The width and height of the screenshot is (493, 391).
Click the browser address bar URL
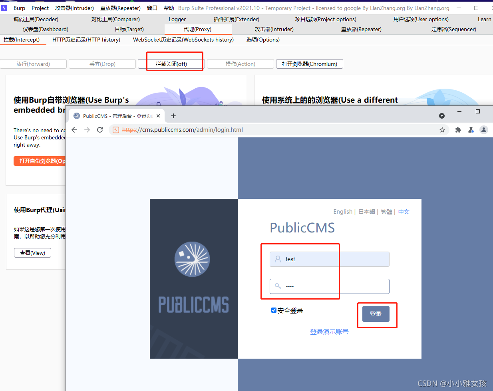pyautogui.click(x=183, y=130)
